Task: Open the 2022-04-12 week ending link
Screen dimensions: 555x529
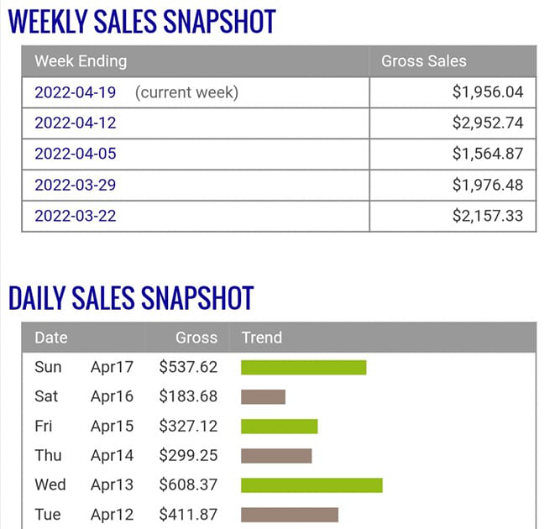Action: click(x=75, y=123)
